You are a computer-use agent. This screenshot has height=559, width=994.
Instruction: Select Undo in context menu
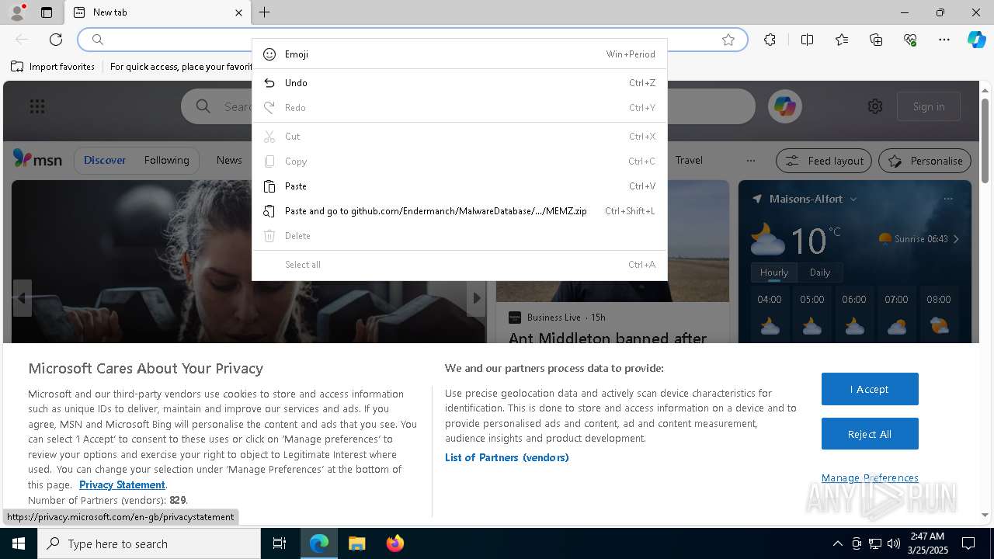pos(459,83)
